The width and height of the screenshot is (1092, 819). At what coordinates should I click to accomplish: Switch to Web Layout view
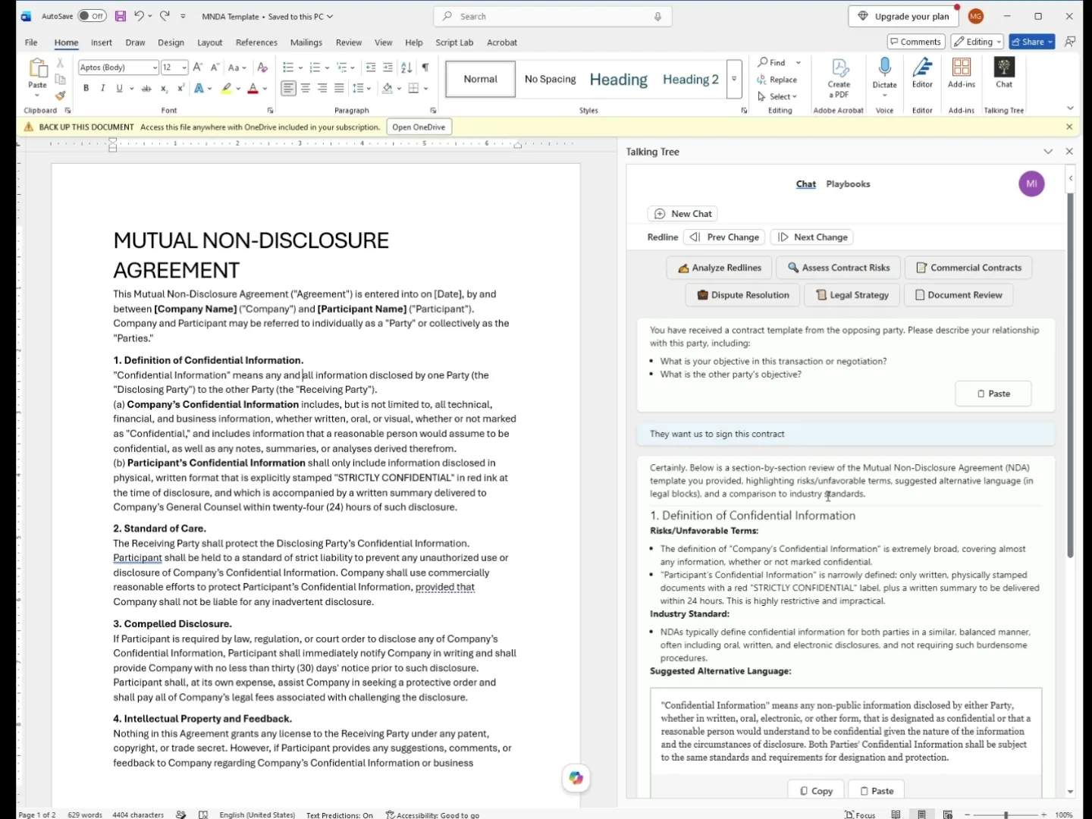pos(948,814)
